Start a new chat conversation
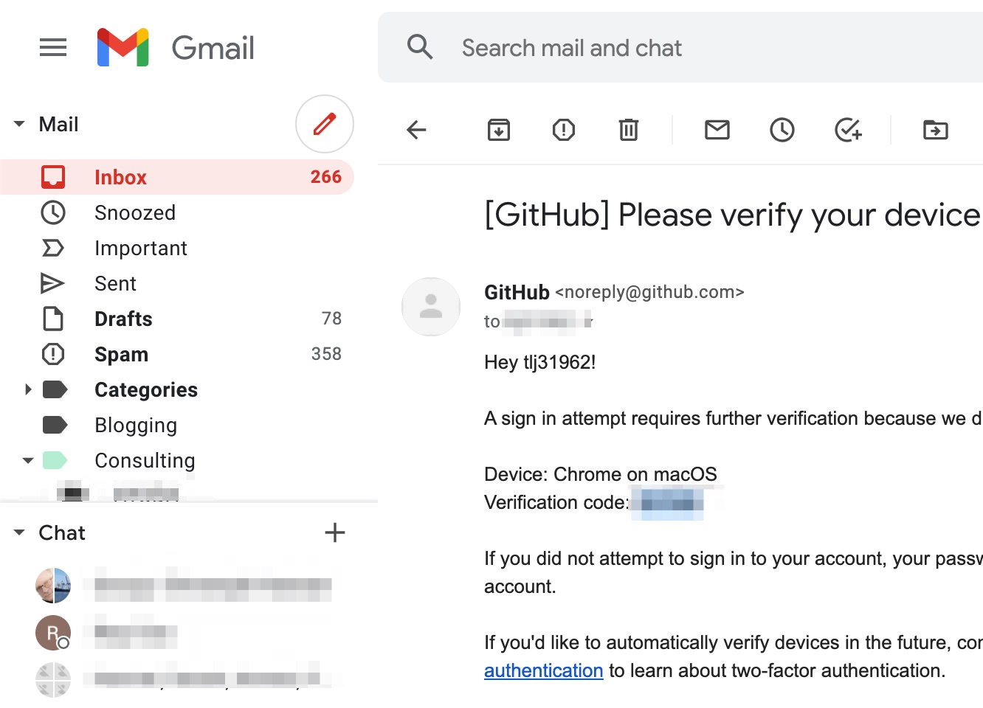Screen dimensions: 983x708 click(334, 532)
